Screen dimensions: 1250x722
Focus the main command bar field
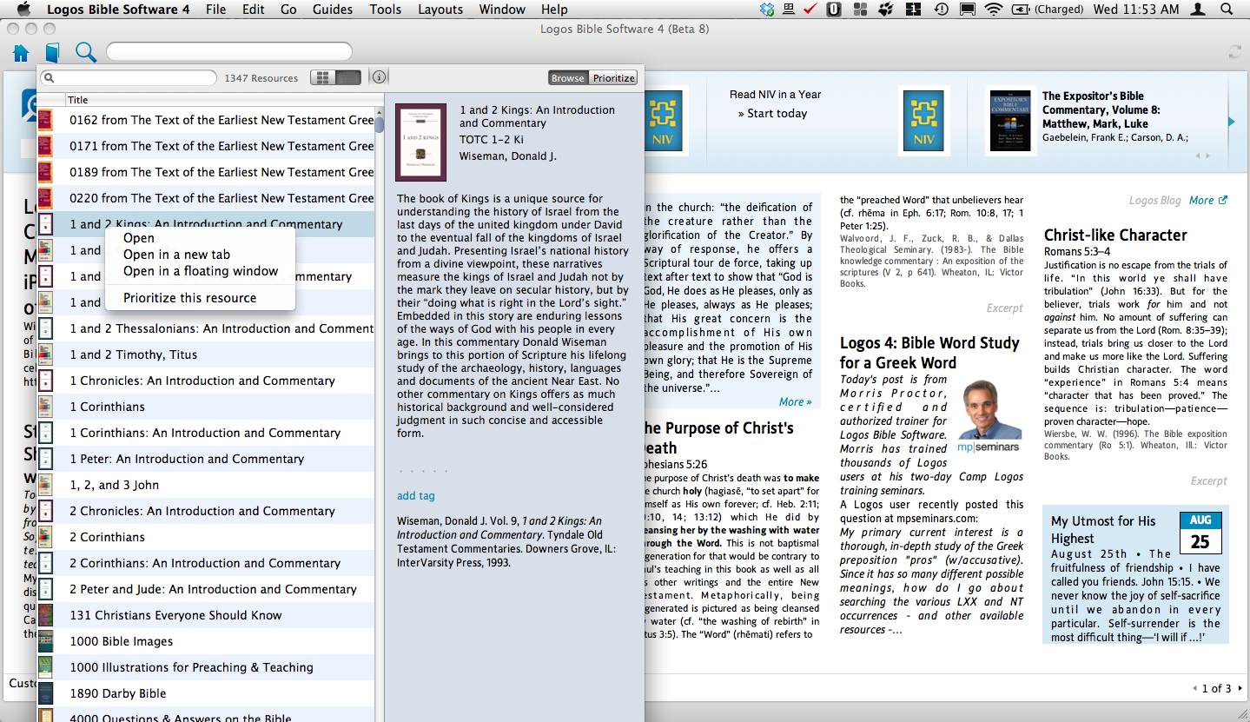tap(229, 51)
